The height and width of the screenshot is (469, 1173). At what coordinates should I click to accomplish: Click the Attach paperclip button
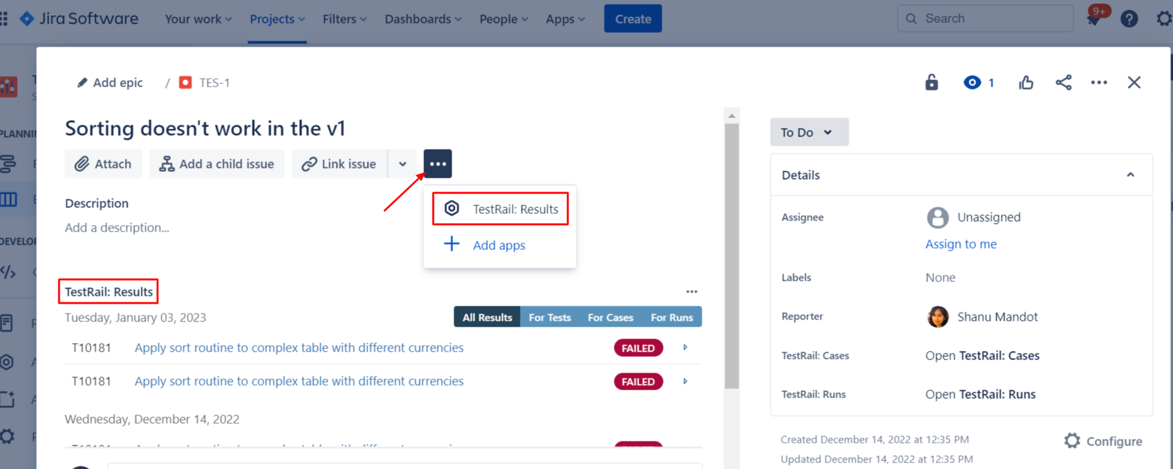tap(103, 164)
